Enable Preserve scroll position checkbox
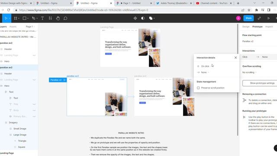 coord(198,88)
